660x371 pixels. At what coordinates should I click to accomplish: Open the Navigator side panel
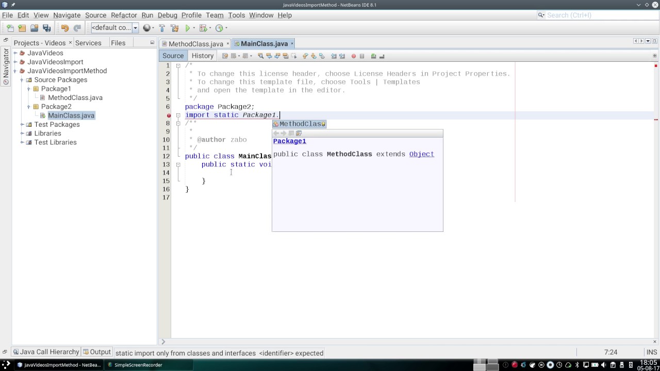(x=6, y=66)
